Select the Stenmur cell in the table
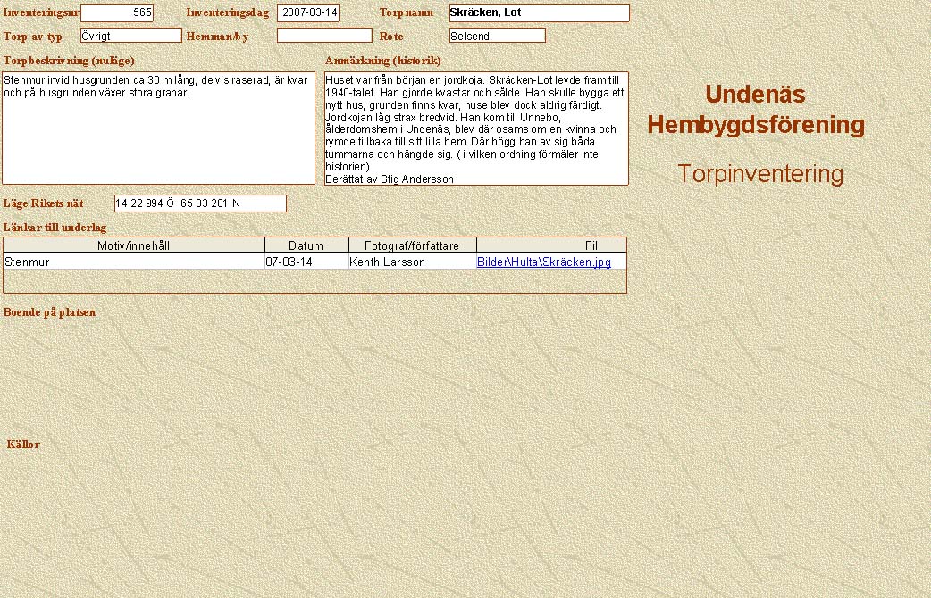 134,262
